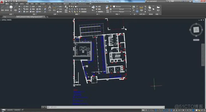This screenshot has width=206, height=112.
Task: Click Edit Attributes (编辑属性) button
Action: (x=100, y=12)
